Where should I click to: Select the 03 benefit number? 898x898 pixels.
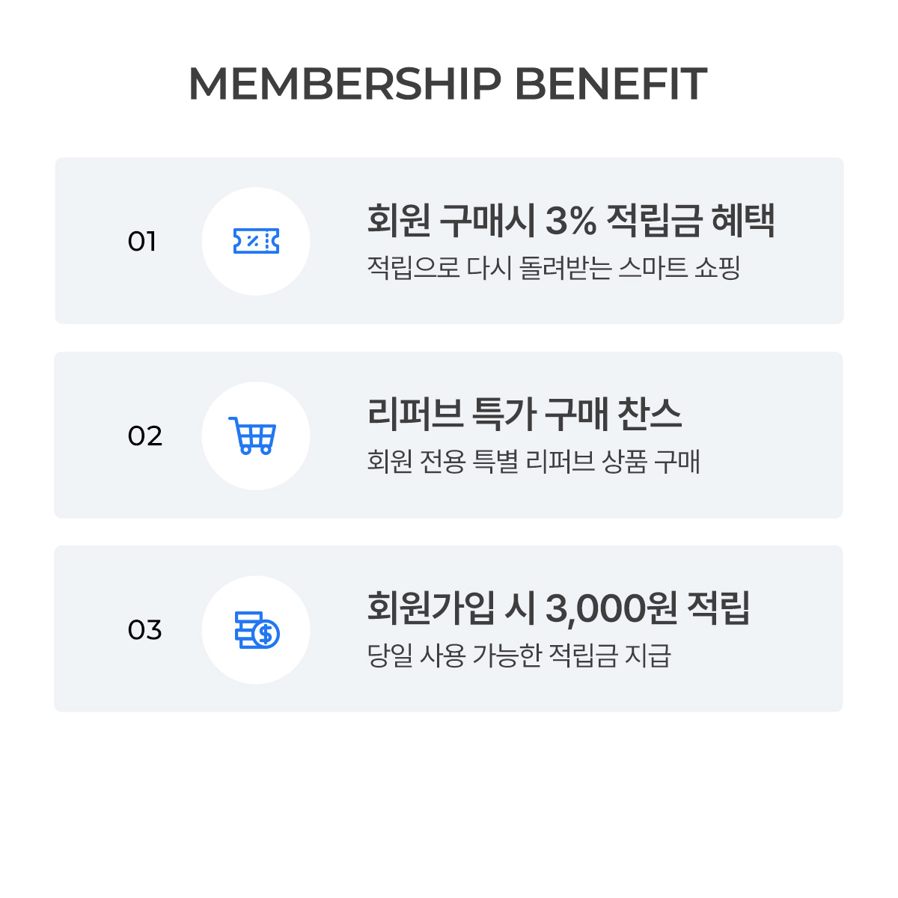[x=144, y=630]
